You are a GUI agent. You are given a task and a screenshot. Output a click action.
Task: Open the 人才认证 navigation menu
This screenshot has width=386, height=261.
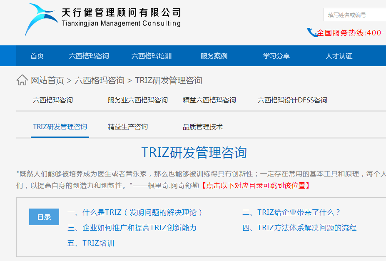pos(339,56)
